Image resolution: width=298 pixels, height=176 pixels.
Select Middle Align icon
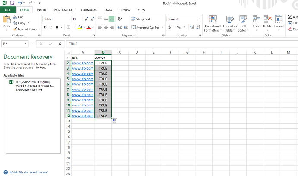[106, 19]
